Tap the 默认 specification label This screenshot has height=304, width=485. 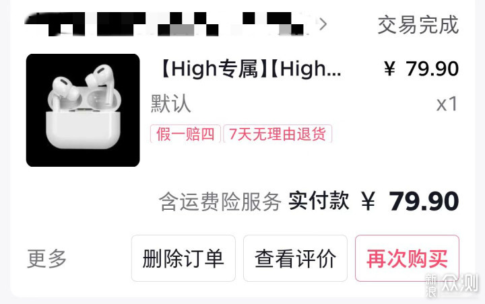pyautogui.click(x=170, y=104)
